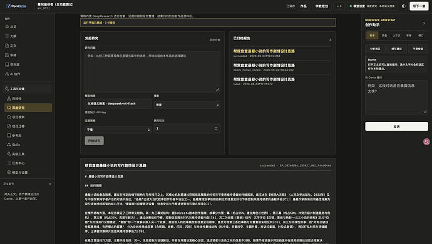
Task: Focus the 向 Dante 提问 textarea
Action: click(396, 97)
